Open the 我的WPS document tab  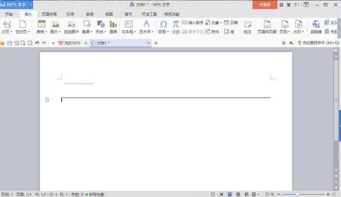pos(72,43)
